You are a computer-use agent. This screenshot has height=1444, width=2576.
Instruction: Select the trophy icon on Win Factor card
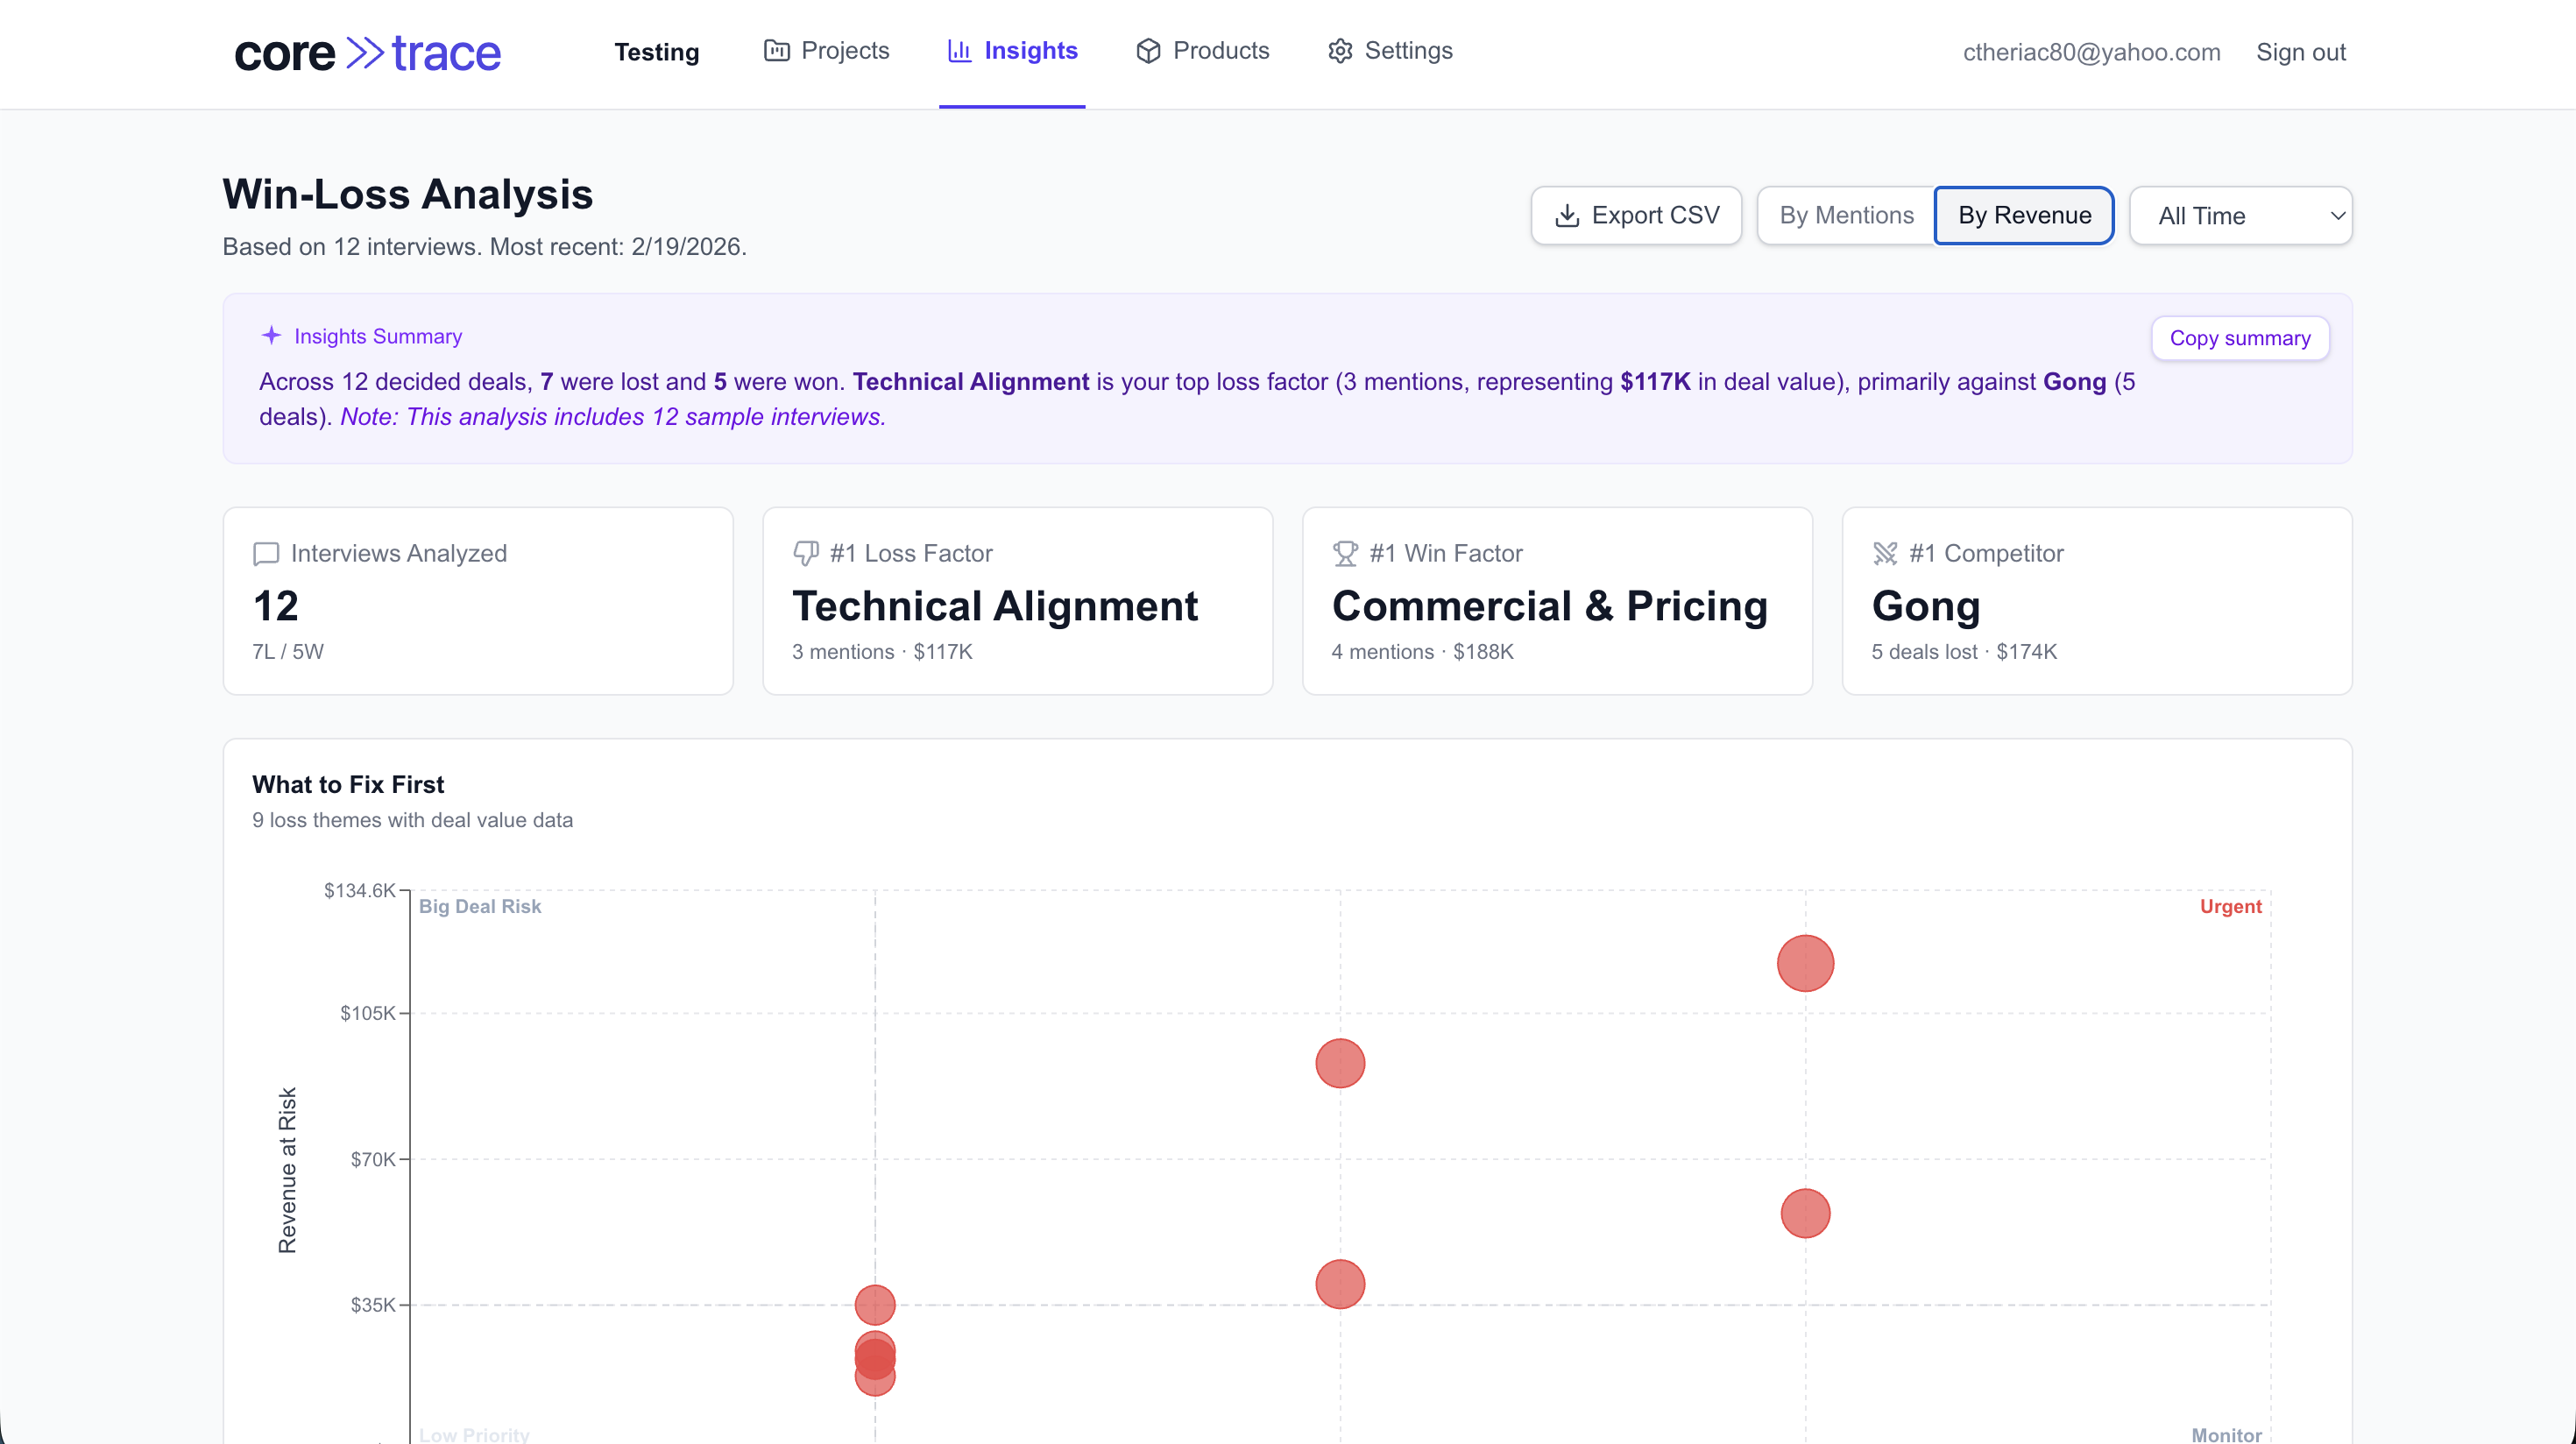click(1344, 553)
